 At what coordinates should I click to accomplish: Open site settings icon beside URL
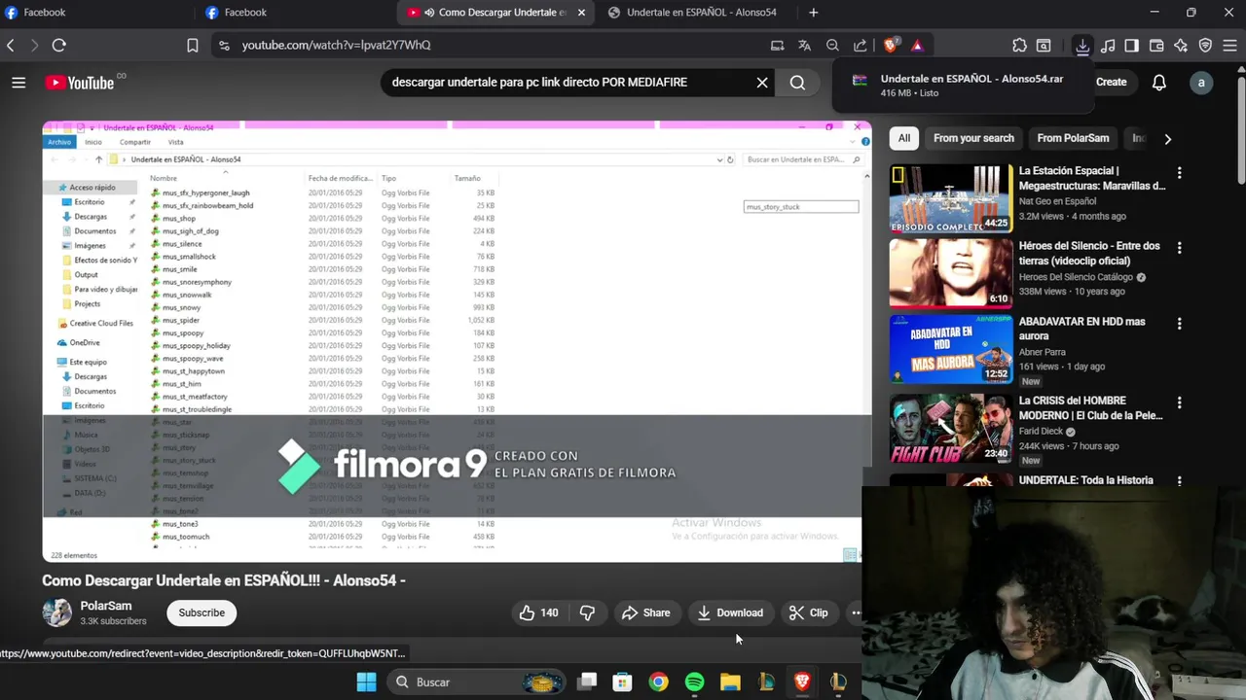224,45
